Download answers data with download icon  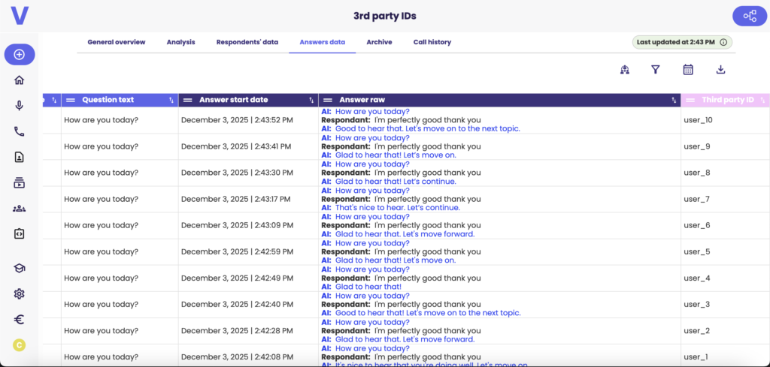[720, 70]
